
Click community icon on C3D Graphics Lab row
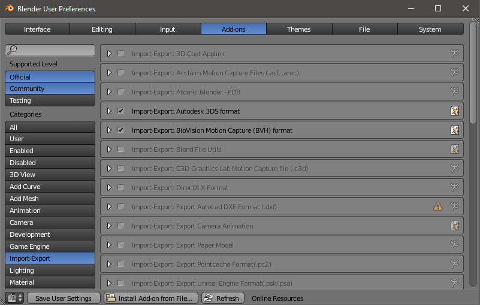pyautogui.click(x=455, y=169)
